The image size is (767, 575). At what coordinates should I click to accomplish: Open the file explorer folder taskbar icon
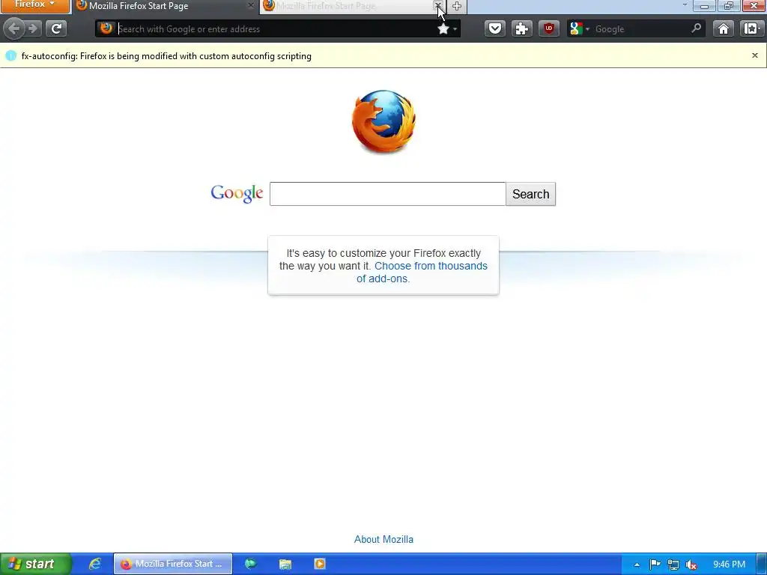click(285, 564)
